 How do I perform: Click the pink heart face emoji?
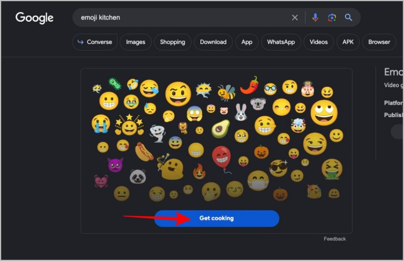click(101, 181)
